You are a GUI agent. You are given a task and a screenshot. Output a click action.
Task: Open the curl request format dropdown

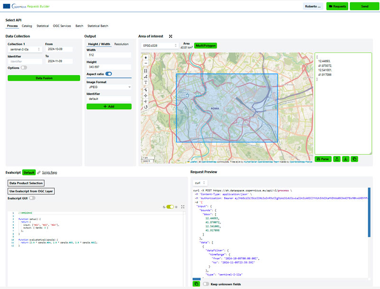pos(200,183)
